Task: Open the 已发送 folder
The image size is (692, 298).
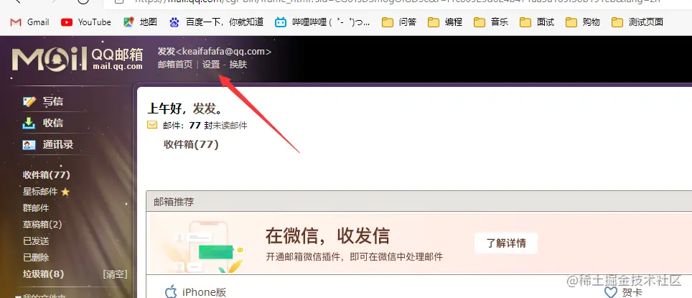Action: (x=36, y=241)
